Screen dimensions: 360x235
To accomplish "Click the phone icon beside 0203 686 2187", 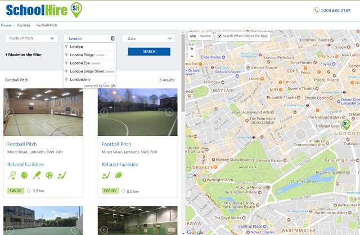I will click(x=316, y=10).
